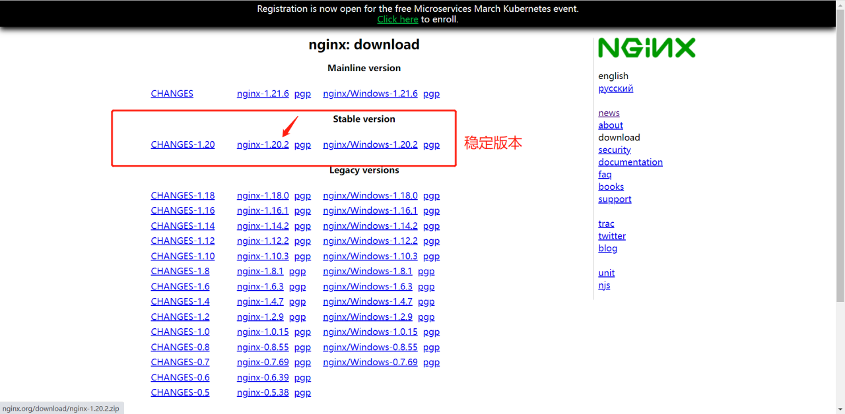Image resolution: width=845 pixels, height=414 pixels.
Task: Open CHANGES-0.7 link
Action: click(x=180, y=362)
